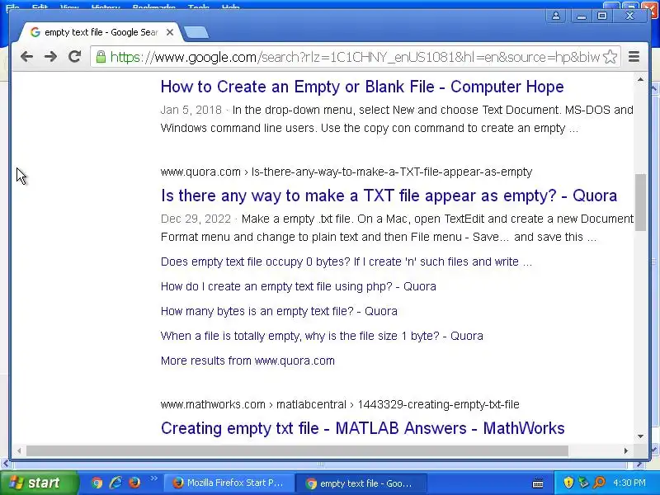Screen dimensions: 660x495
Task: Open a new tab with the blank tab button
Action: 196,32
